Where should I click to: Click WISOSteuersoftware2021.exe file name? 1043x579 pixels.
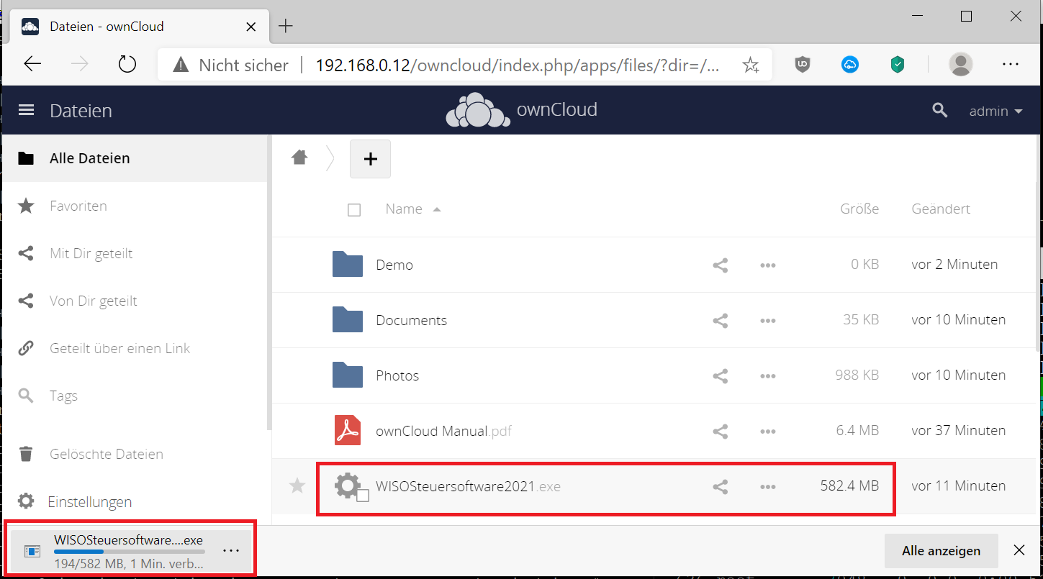(x=468, y=486)
